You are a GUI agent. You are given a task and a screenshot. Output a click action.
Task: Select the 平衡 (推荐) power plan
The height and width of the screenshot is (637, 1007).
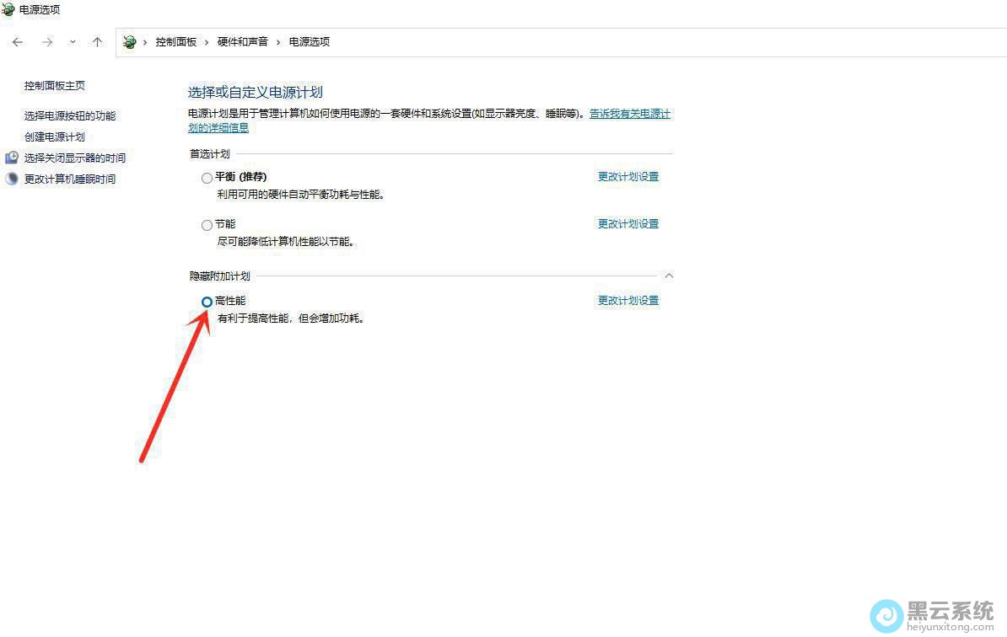click(207, 178)
